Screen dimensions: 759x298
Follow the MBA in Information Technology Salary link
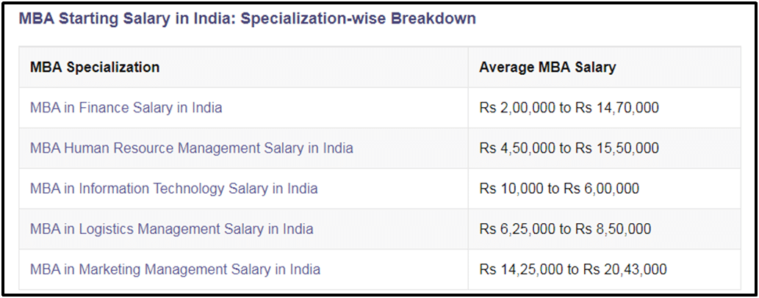(174, 188)
